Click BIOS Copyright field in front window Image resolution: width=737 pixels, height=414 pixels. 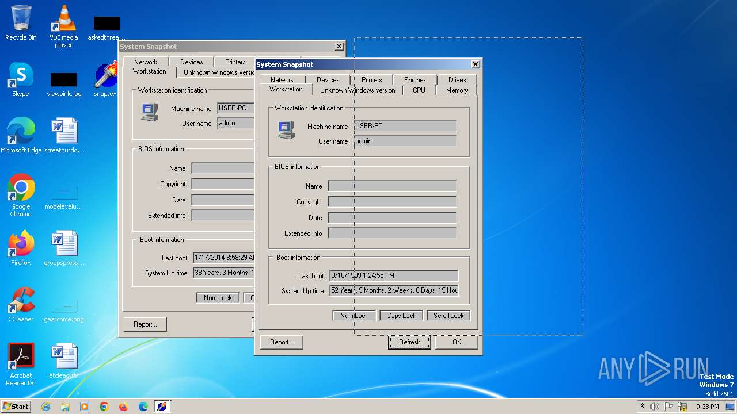392,202
